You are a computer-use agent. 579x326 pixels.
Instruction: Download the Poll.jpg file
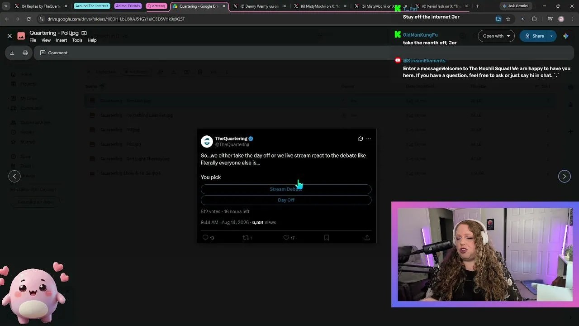point(12,53)
